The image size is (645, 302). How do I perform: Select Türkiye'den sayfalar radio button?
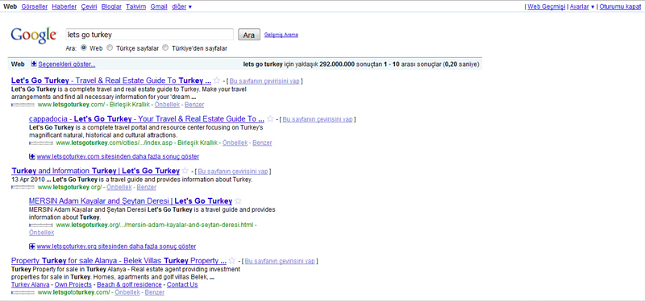(165, 48)
